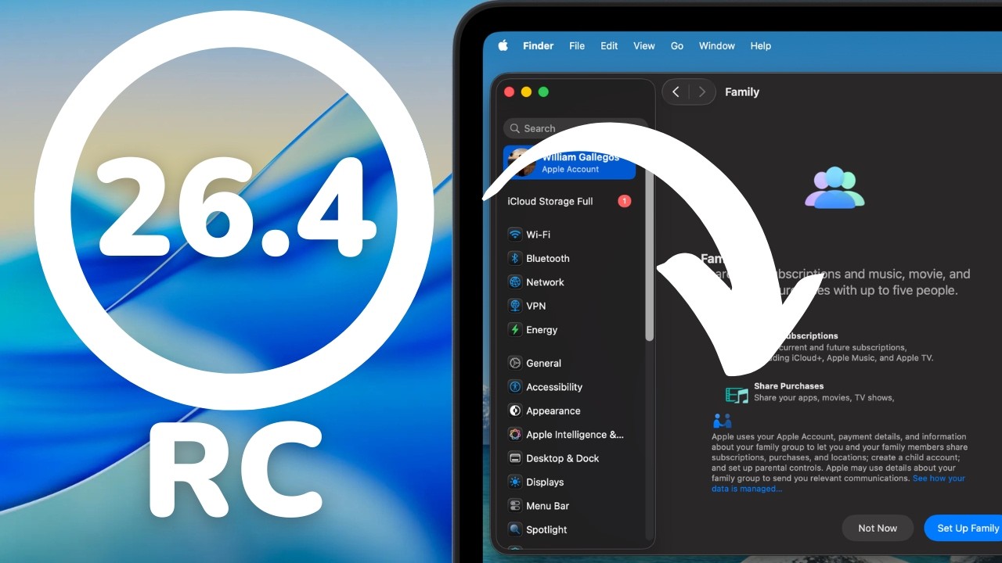The height and width of the screenshot is (563, 1002).
Task: Click the Not Now button
Action: [x=878, y=528]
